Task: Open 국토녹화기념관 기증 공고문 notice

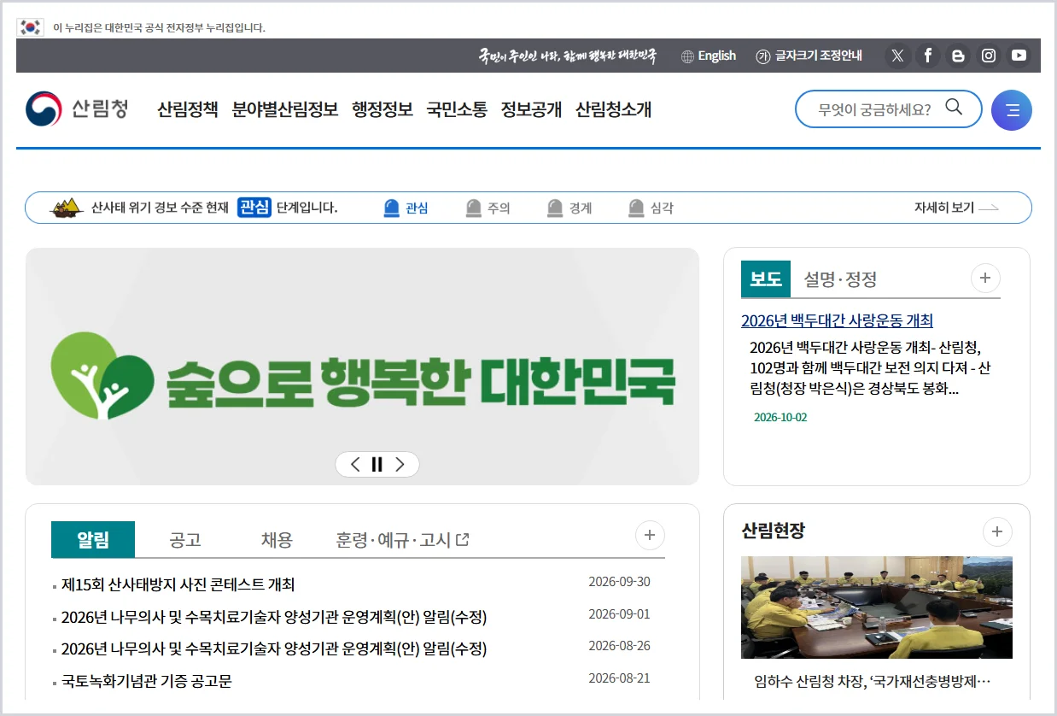Action: pos(146,681)
